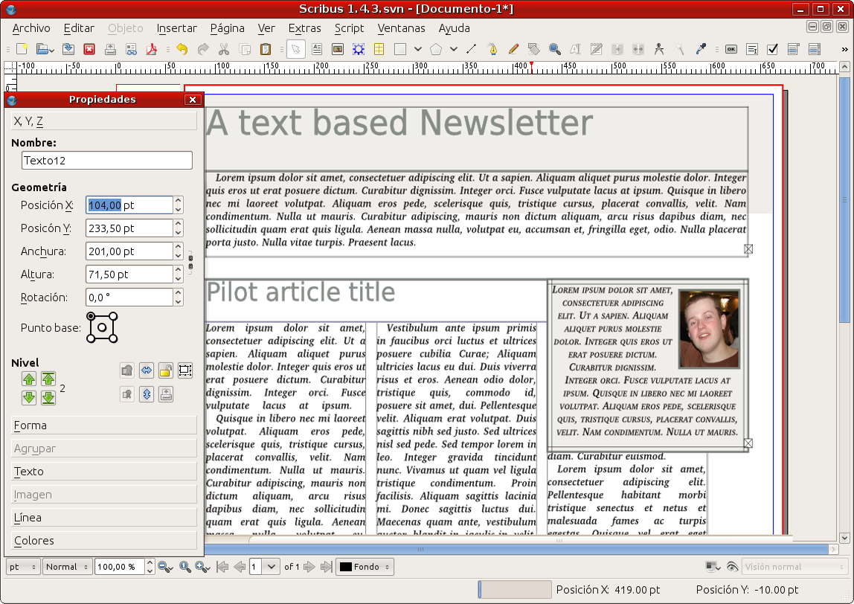Toggle the object lock padlock

click(x=166, y=370)
